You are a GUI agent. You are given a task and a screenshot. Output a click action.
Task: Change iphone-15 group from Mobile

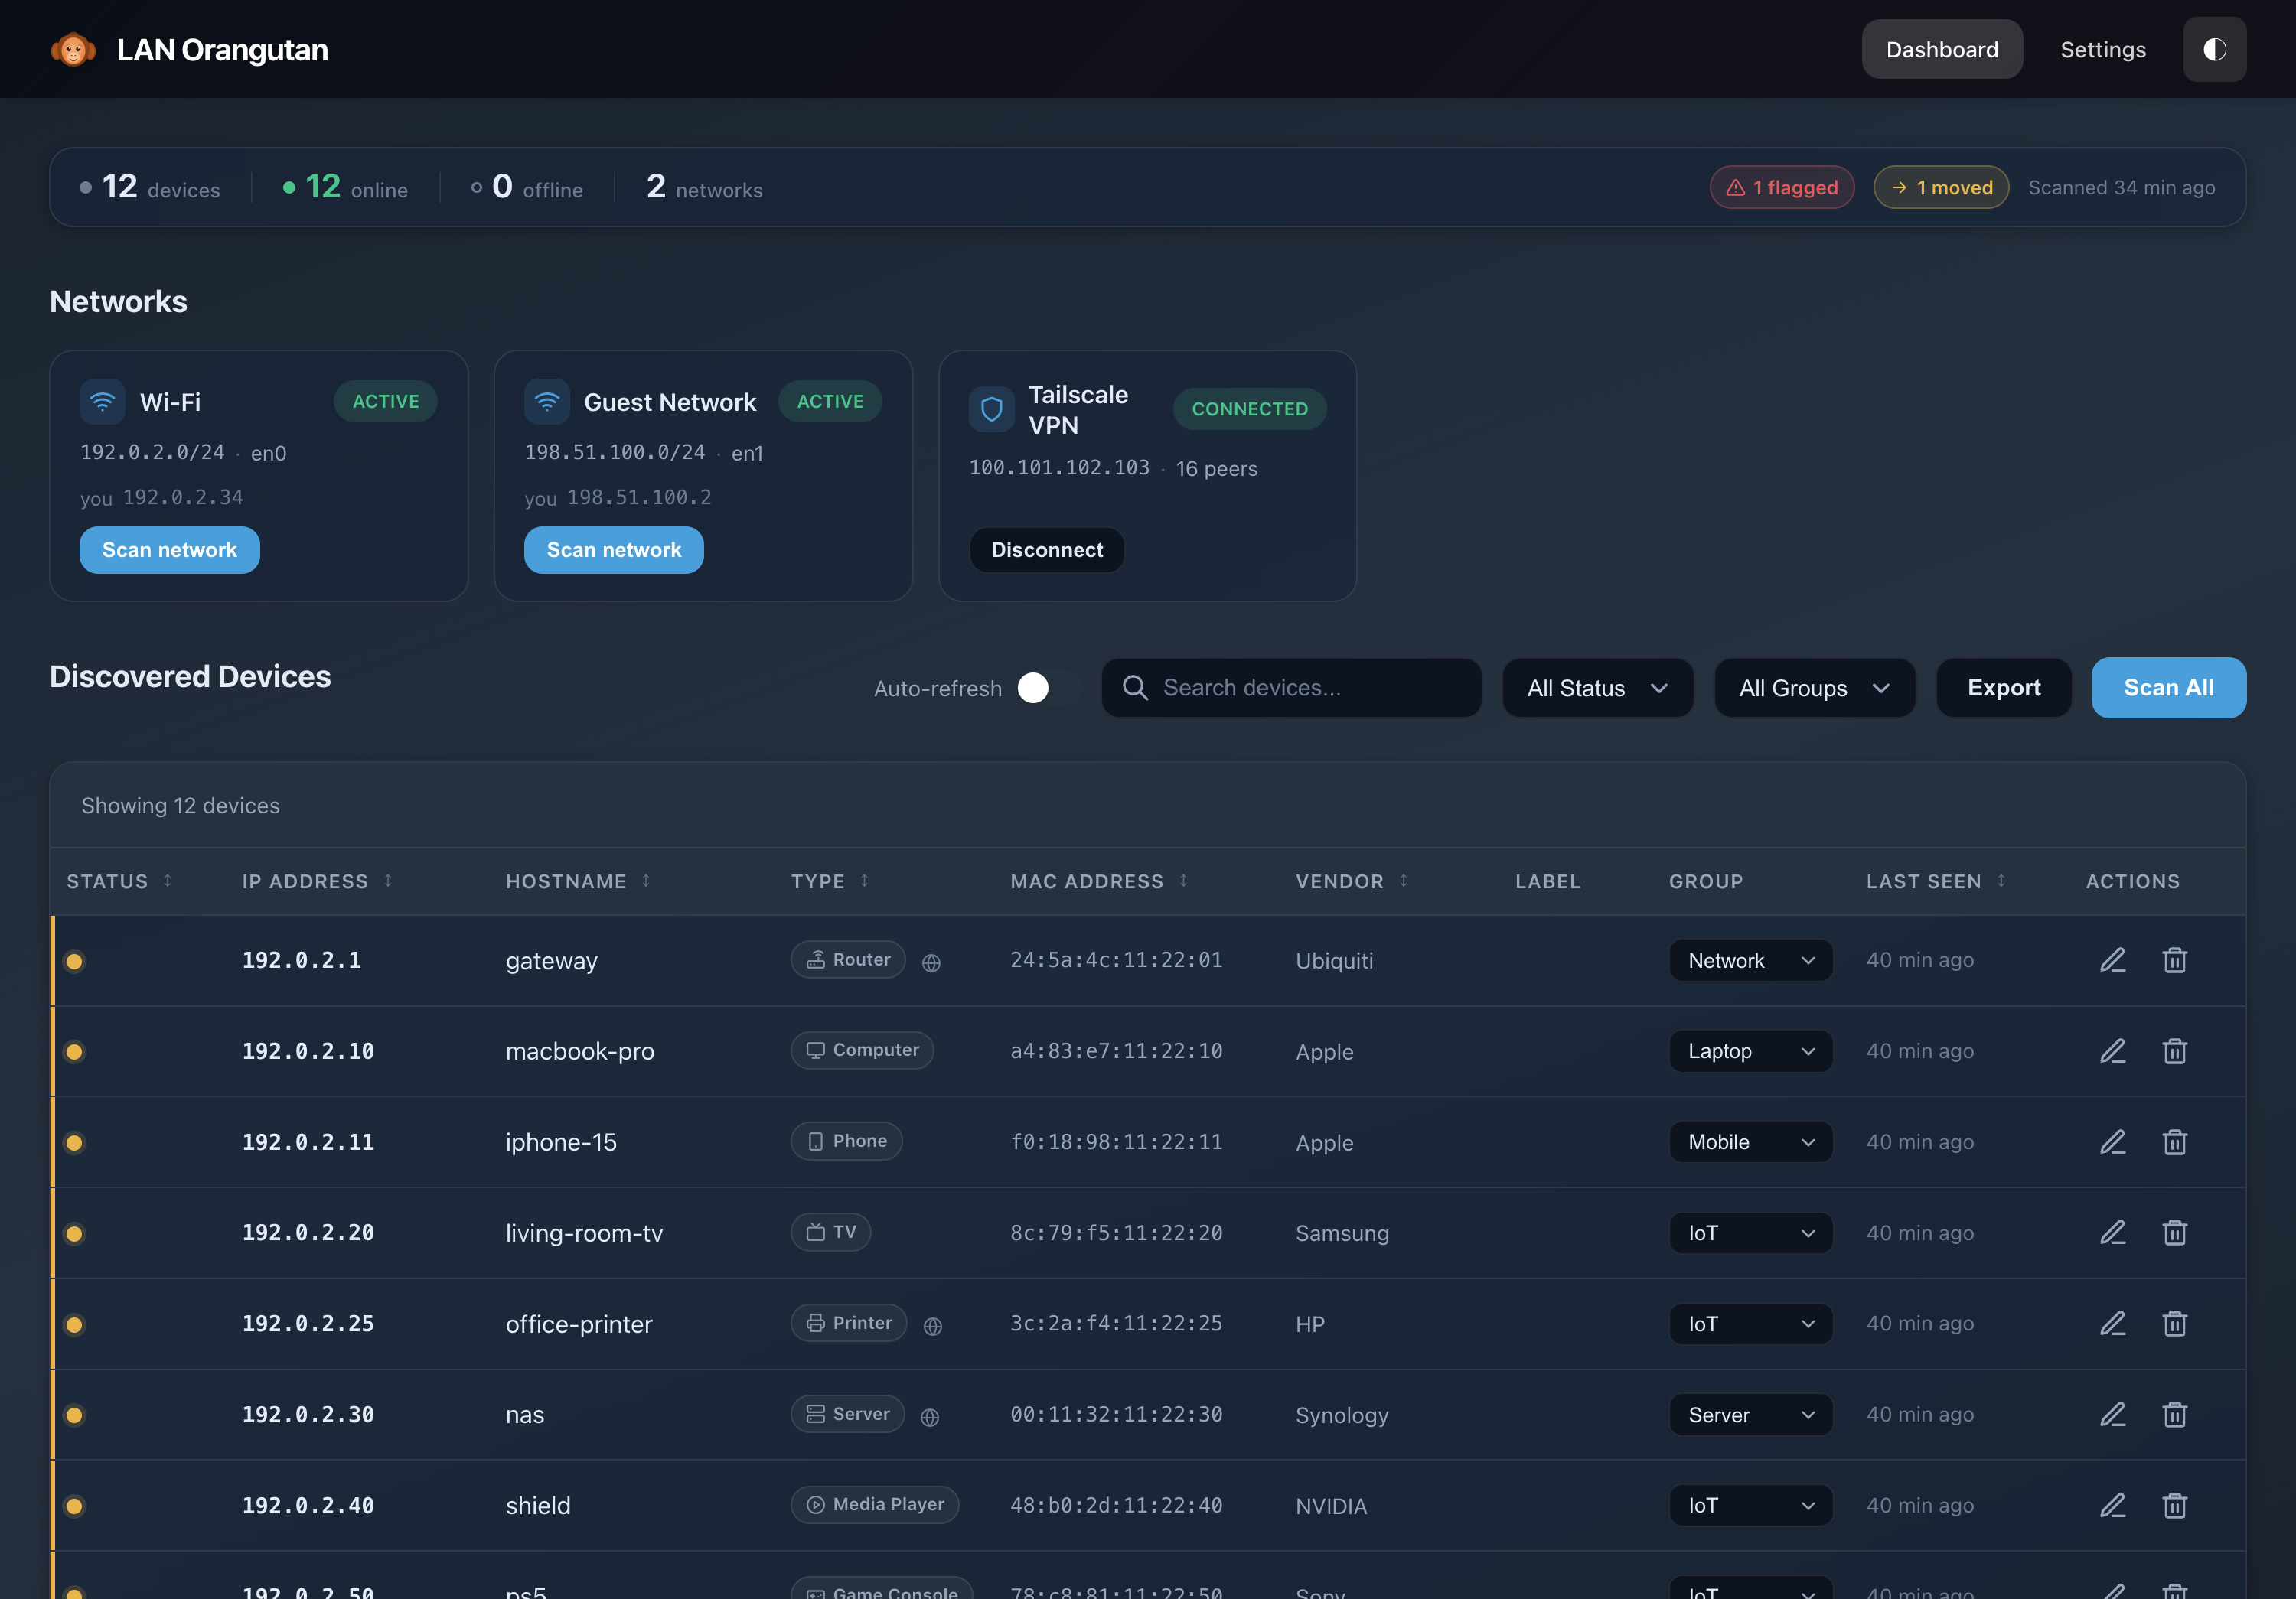tap(1750, 1142)
